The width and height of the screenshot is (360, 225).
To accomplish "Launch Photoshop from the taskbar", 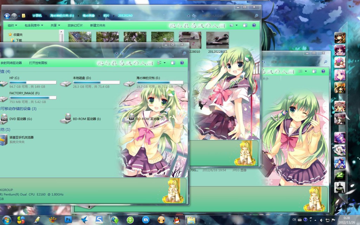I will click(x=68, y=220).
